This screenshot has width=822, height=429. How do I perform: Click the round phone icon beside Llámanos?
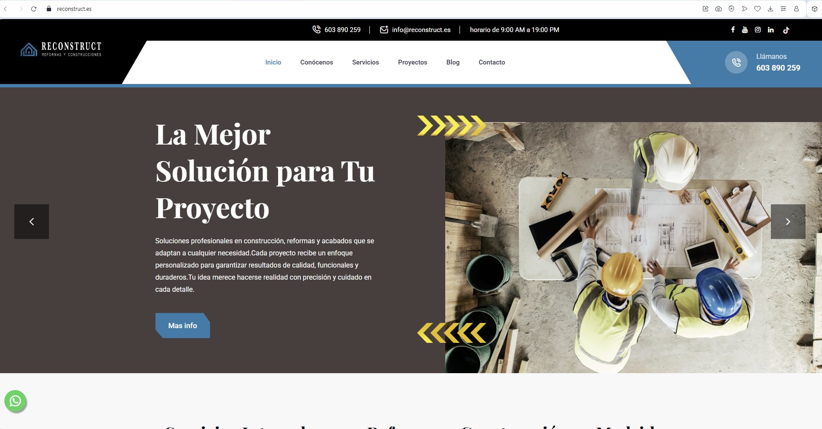click(736, 62)
